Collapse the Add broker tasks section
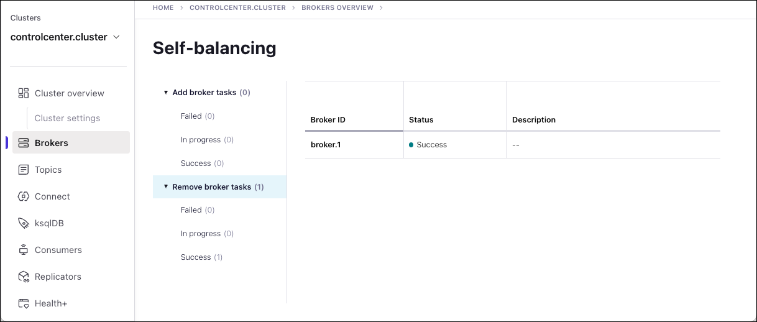This screenshot has width=757, height=322. [x=166, y=93]
